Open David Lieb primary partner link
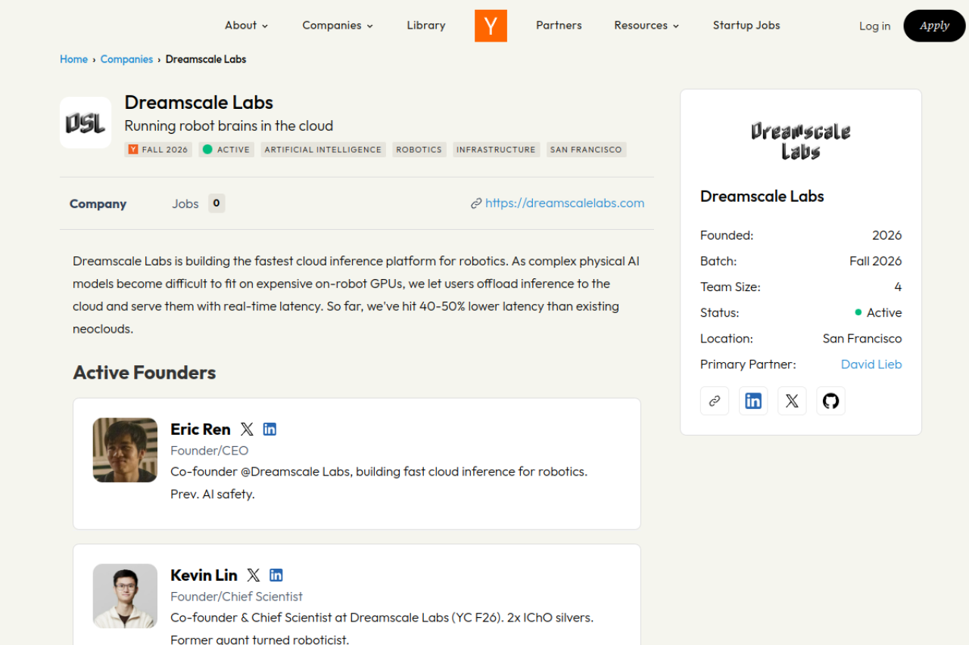 tap(871, 364)
